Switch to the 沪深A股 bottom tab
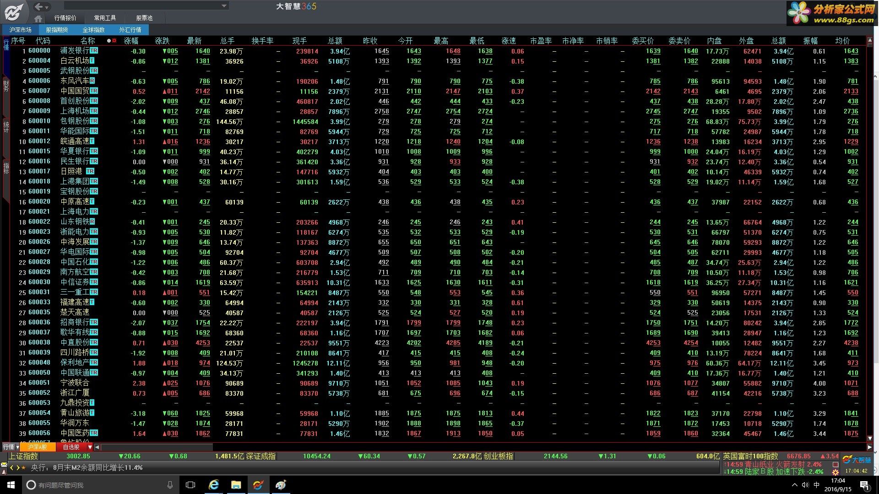Image resolution: width=879 pixels, height=494 pixels. click(38, 447)
